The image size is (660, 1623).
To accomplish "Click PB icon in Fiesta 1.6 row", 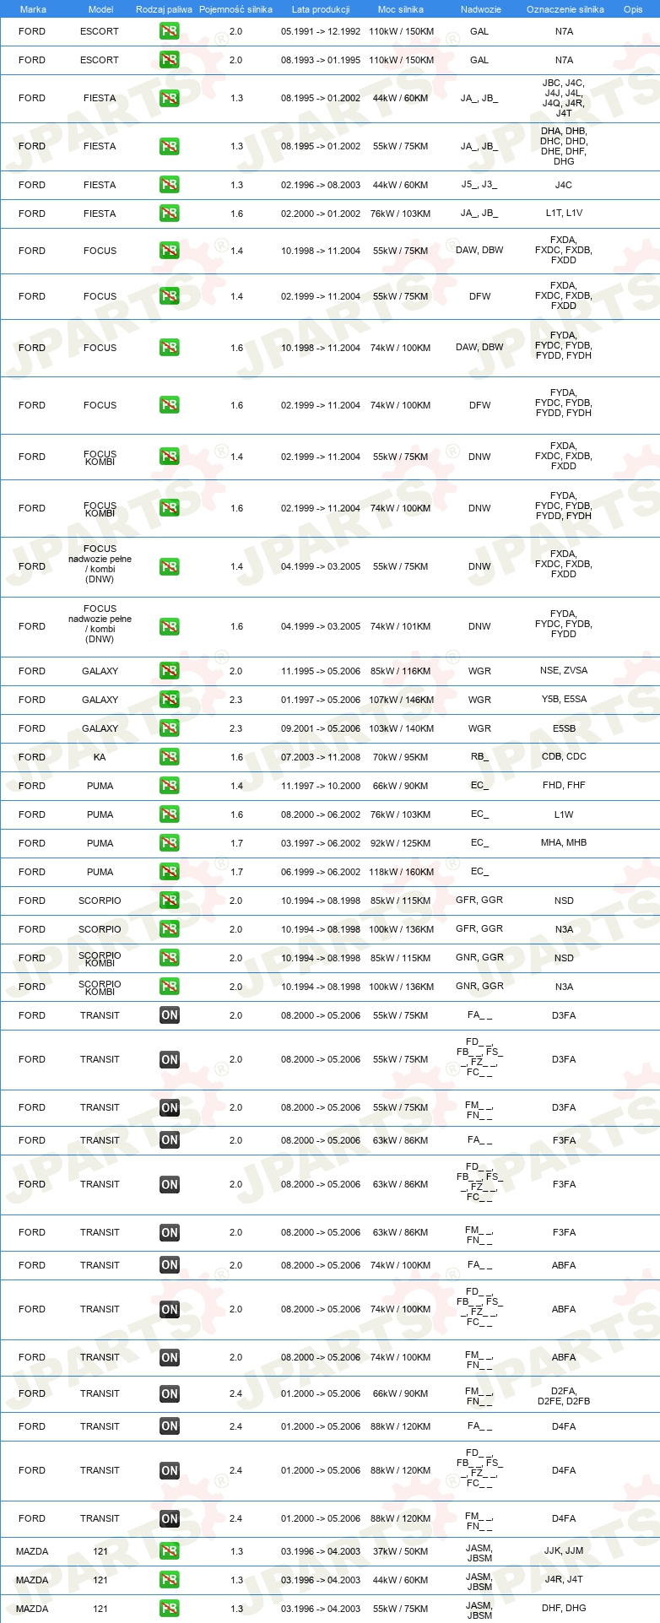I will [170, 214].
